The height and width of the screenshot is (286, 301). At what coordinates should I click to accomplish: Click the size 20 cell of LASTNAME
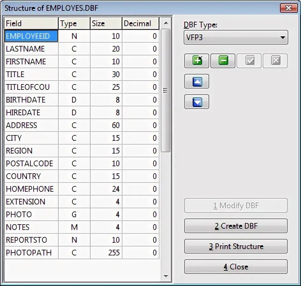pyautogui.click(x=106, y=49)
